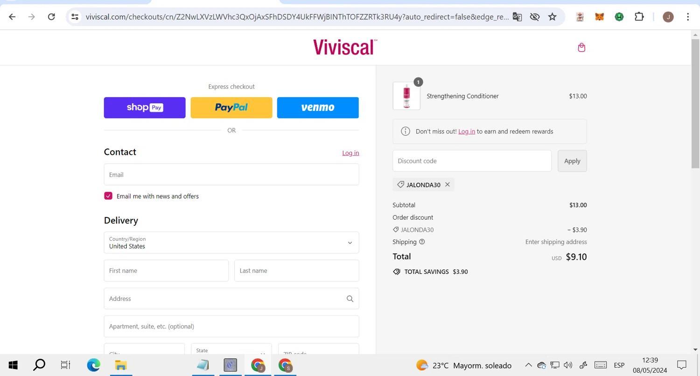Open the MetaMask fox extension
The height and width of the screenshot is (376, 700).
pyautogui.click(x=600, y=17)
